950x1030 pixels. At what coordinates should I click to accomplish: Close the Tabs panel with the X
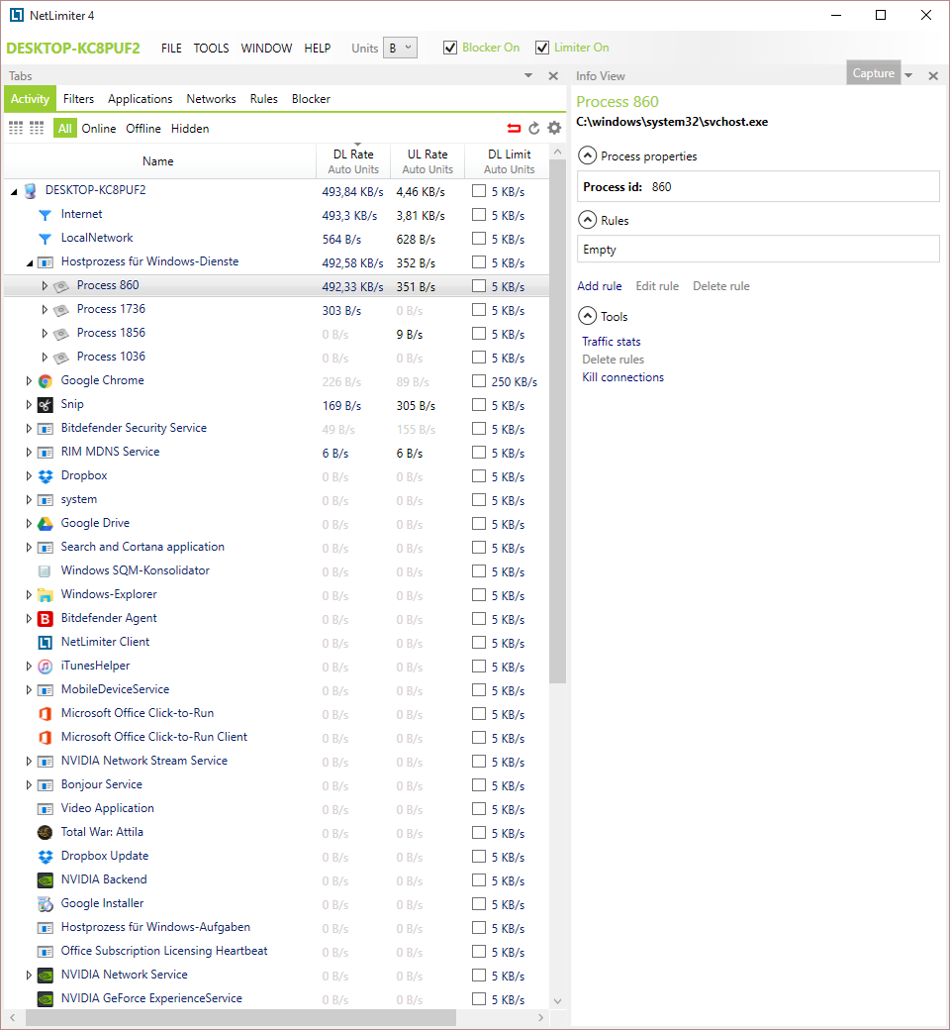(553, 76)
